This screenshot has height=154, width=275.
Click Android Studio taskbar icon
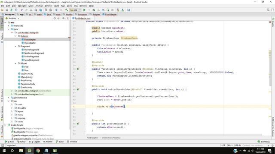[30, 151]
